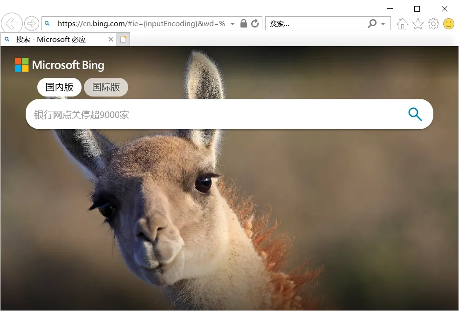This screenshot has width=459, height=311.
Task: Click the blue Bing search magnifier button
Action: (415, 114)
